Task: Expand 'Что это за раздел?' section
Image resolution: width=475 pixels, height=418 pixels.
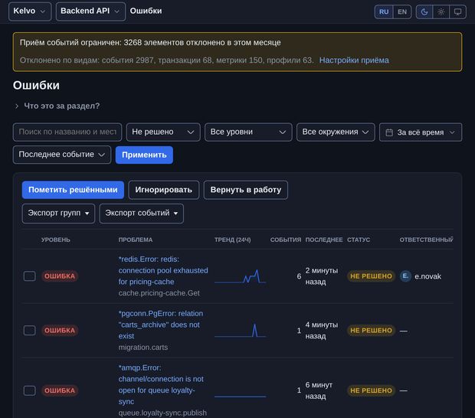Action: coord(57,106)
